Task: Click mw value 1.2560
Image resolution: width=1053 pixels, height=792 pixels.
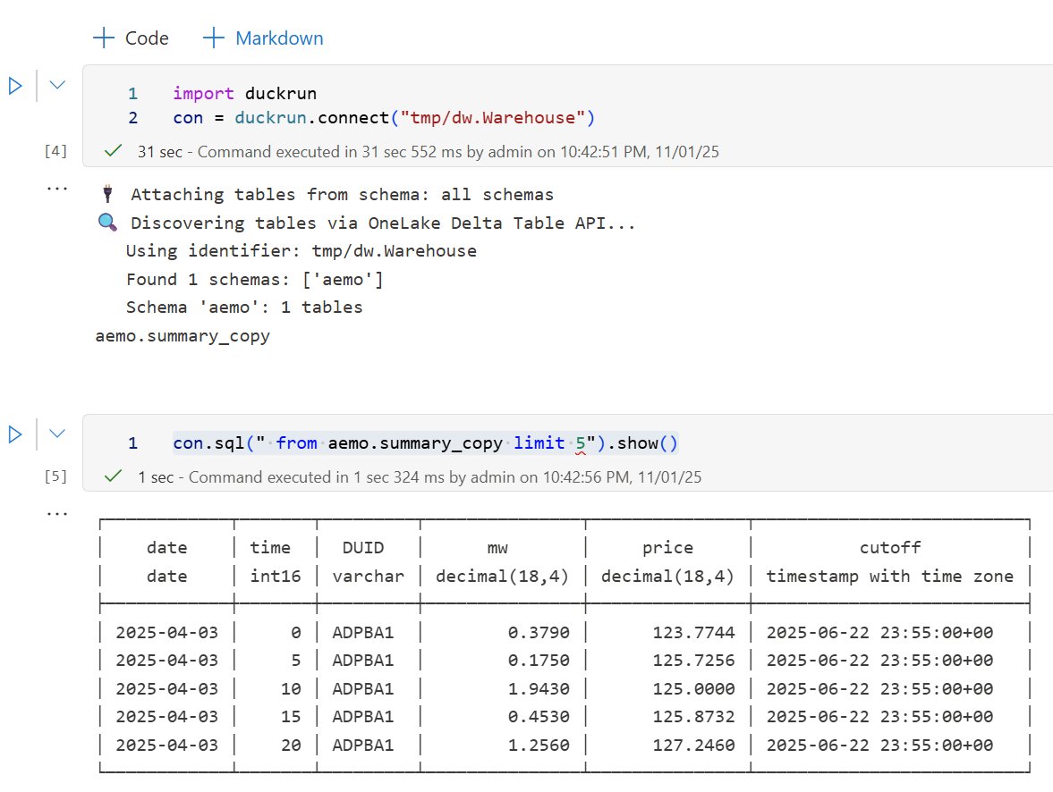Action: 539,745
